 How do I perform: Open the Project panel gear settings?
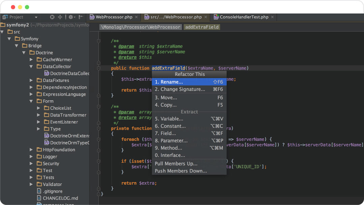pos(71,17)
